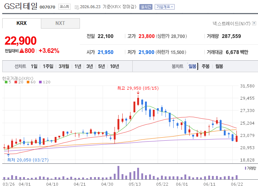Click the 05/13 date axis label
The image size is (258, 189).
135,184
